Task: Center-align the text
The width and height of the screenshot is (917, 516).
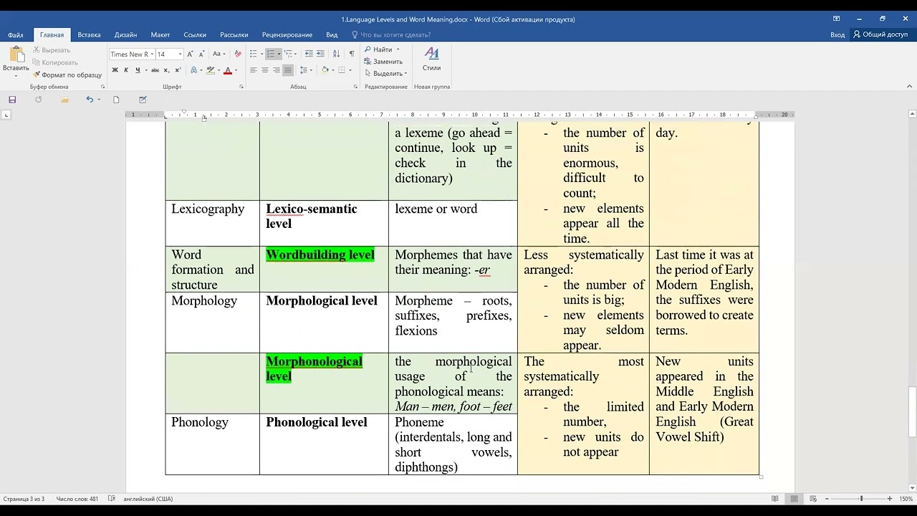Action: (x=264, y=70)
